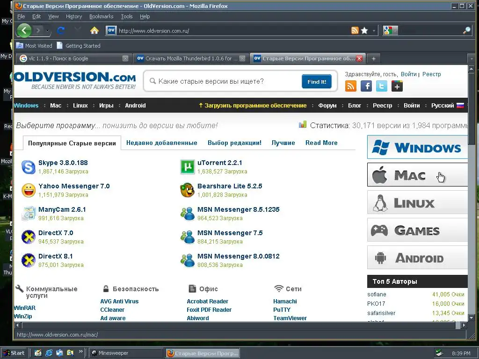Open the list all tabs dropdown
Screen dimensions: 479x359
coord(472,58)
